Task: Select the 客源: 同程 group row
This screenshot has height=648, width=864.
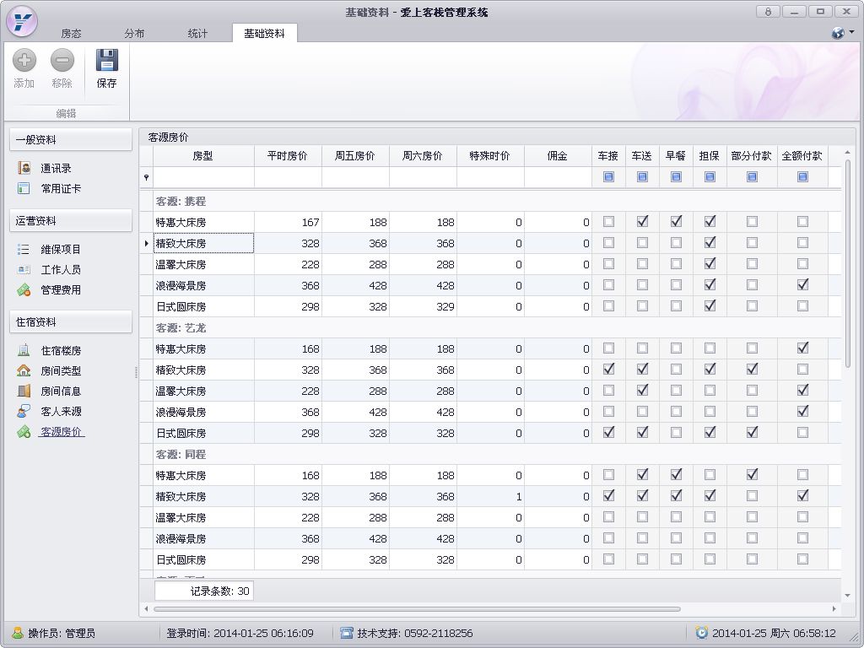Action: (490, 455)
